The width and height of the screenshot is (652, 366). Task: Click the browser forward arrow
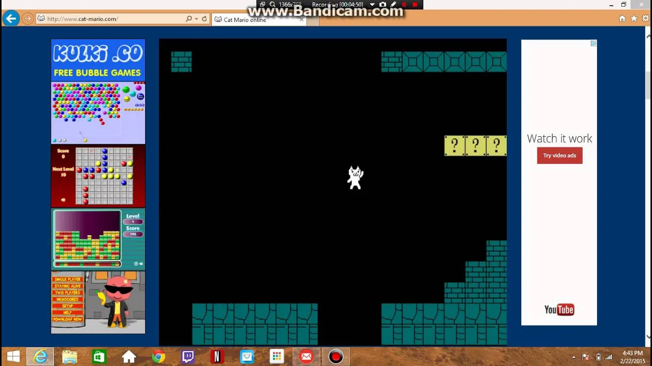tap(28, 19)
